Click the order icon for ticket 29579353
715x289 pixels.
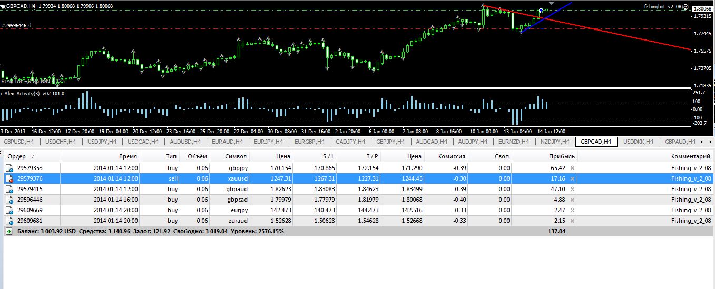pos(9,168)
